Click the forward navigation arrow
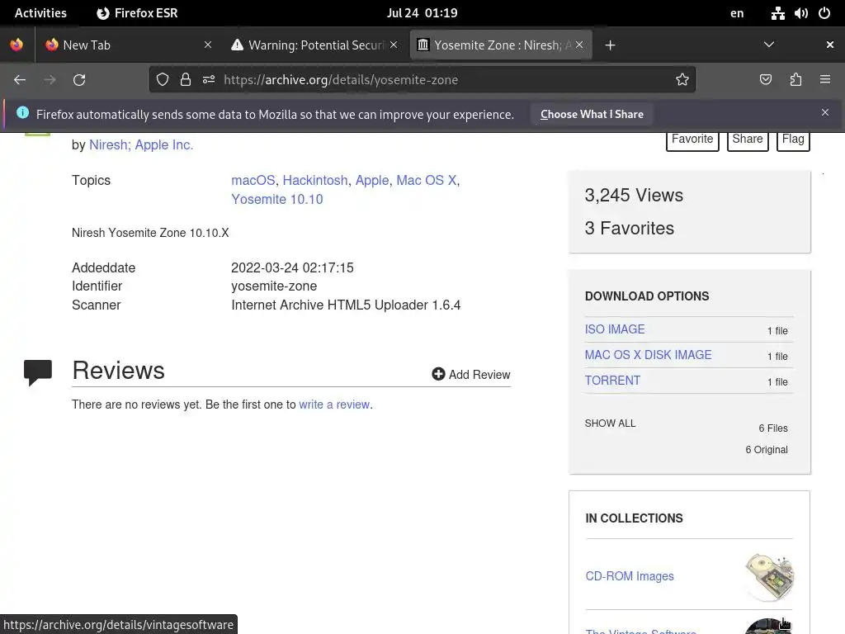The width and height of the screenshot is (845, 634). [50, 80]
